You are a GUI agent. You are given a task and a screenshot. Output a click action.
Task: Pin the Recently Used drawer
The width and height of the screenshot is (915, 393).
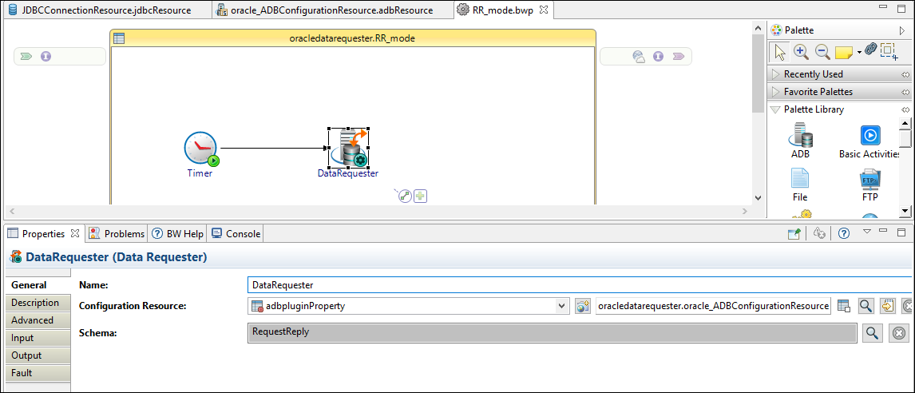[x=905, y=75]
